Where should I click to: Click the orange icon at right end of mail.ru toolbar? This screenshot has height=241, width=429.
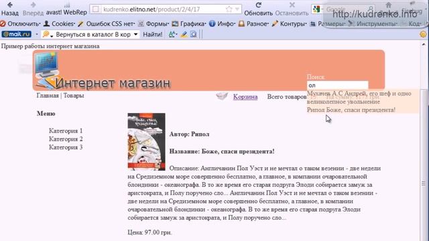pos(423,34)
